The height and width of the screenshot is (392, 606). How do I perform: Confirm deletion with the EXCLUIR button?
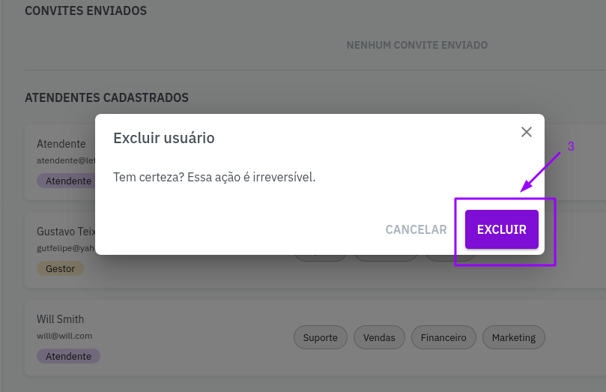tap(501, 229)
